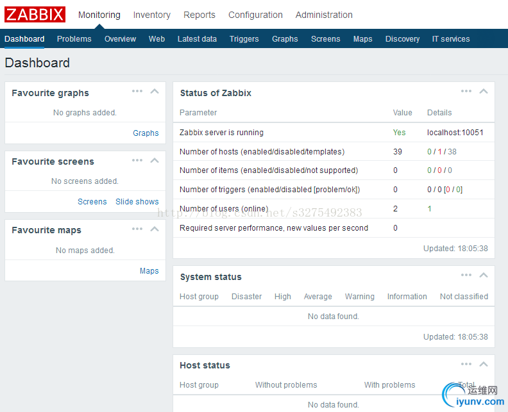Switch to the Triggers tab
This screenshot has width=508, height=412.
[244, 39]
